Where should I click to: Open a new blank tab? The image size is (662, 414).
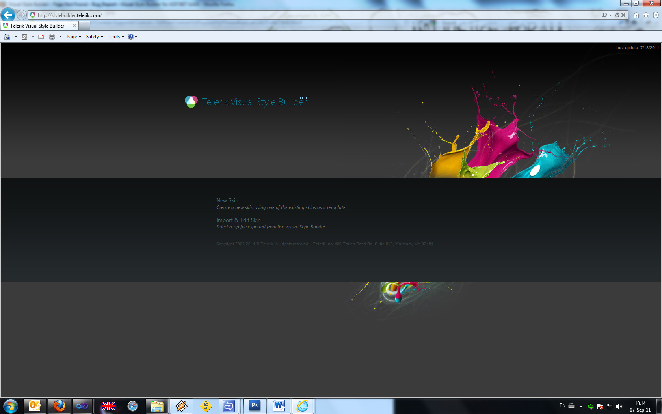(84, 26)
